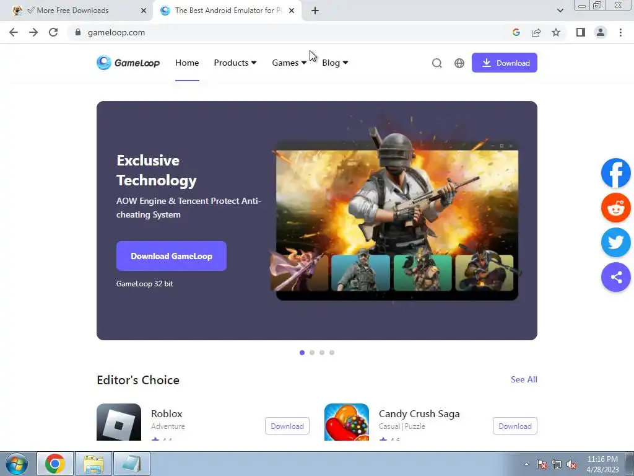Go forward in browser history
This screenshot has height=476, width=634.
(33, 32)
